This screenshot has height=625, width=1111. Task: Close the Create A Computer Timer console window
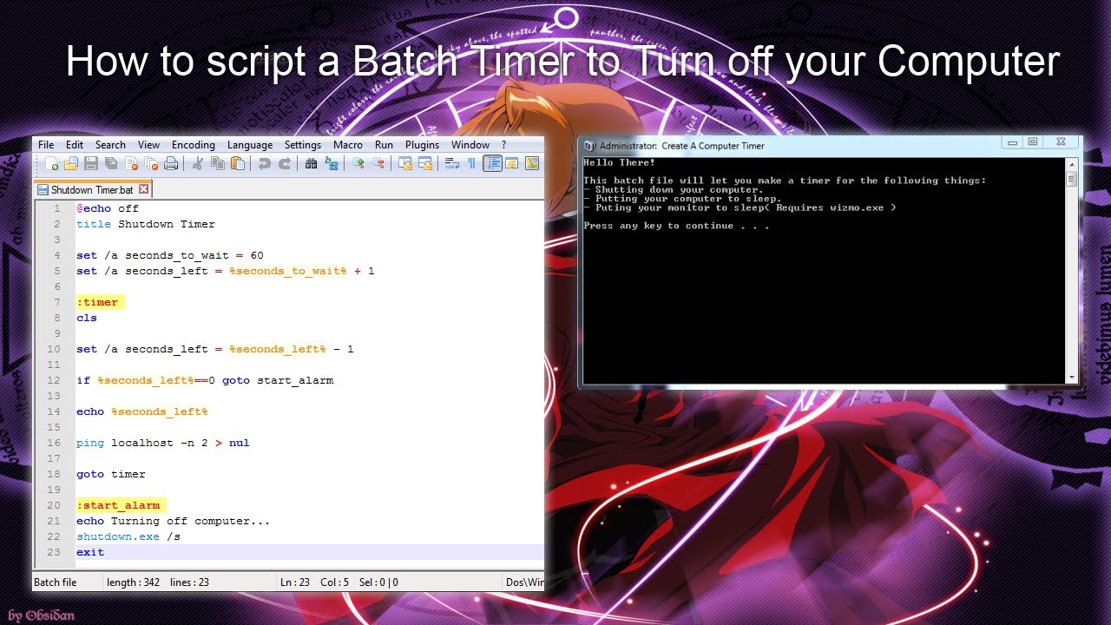tap(1061, 141)
